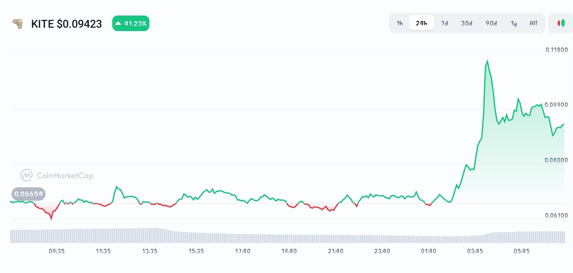Switch to the 90d time range
This screenshot has height=273, width=573.
click(x=491, y=23)
